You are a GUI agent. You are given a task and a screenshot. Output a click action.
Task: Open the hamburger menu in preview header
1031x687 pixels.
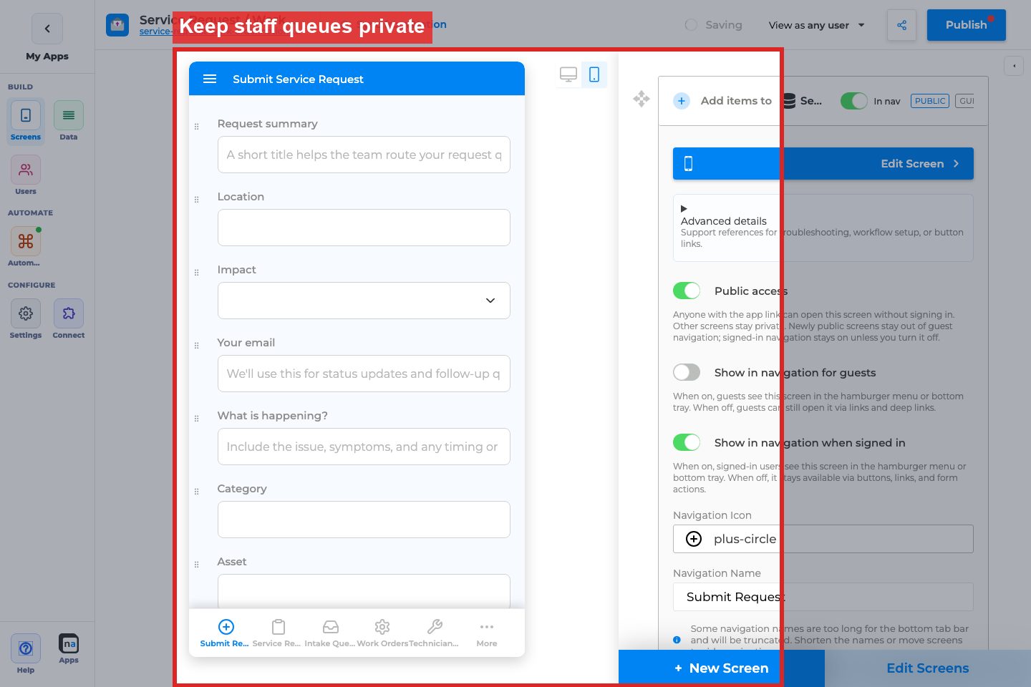210,79
